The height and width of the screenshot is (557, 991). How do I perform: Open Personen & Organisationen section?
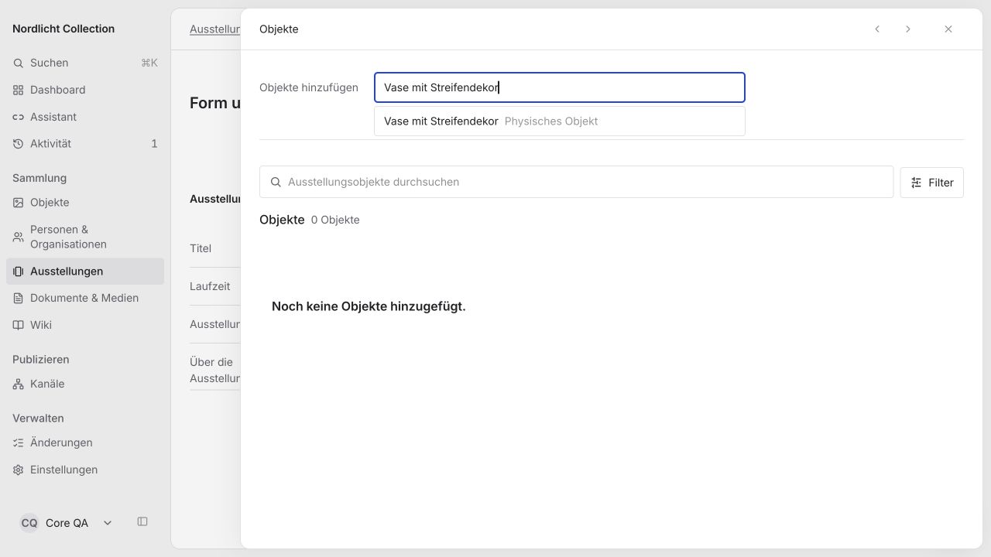click(85, 237)
